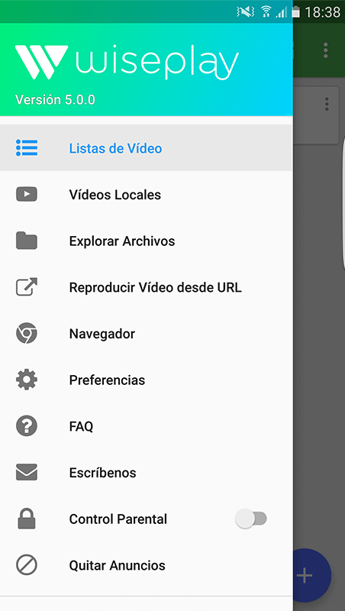Screen dimensions: 345x611
Task: Tap the envelope icon beside Escríbenos
Action: (27, 472)
